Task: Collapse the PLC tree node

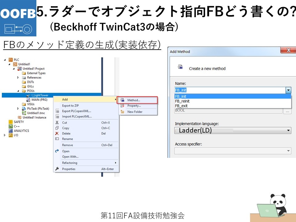Action: coord(5,60)
